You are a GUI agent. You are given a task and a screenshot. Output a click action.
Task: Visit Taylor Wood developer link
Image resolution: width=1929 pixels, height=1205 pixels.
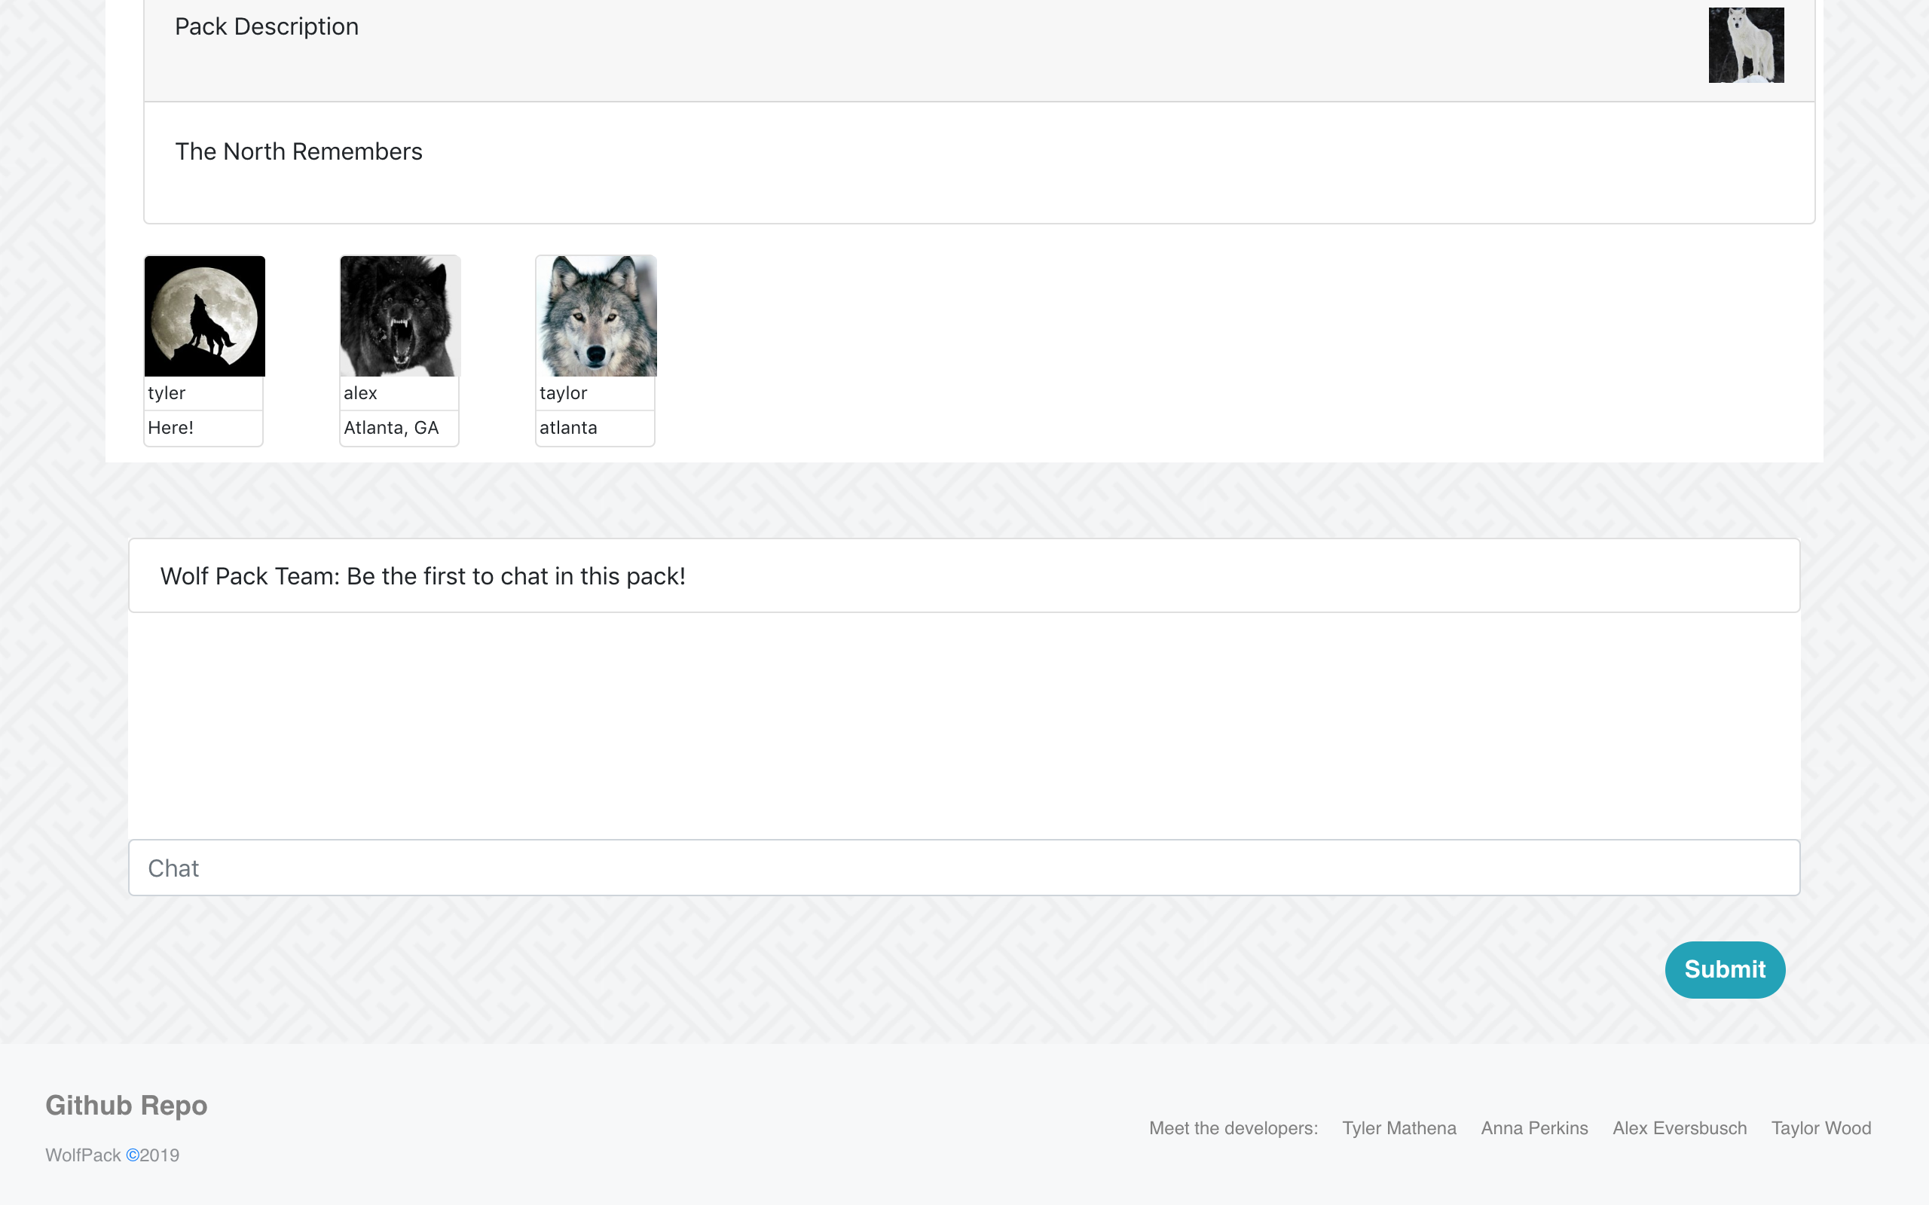[x=1820, y=1127]
